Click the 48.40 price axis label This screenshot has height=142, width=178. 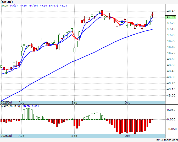point(171,71)
